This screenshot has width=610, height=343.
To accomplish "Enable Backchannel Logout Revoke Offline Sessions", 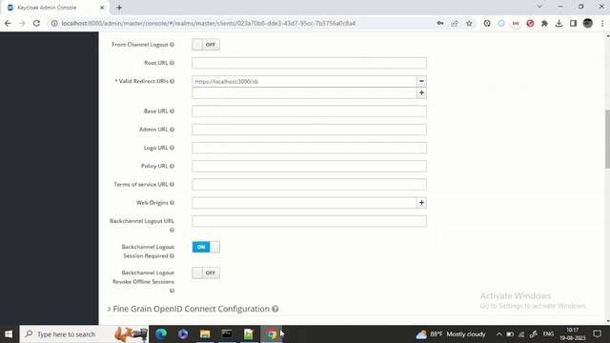I will [x=206, y=273].
